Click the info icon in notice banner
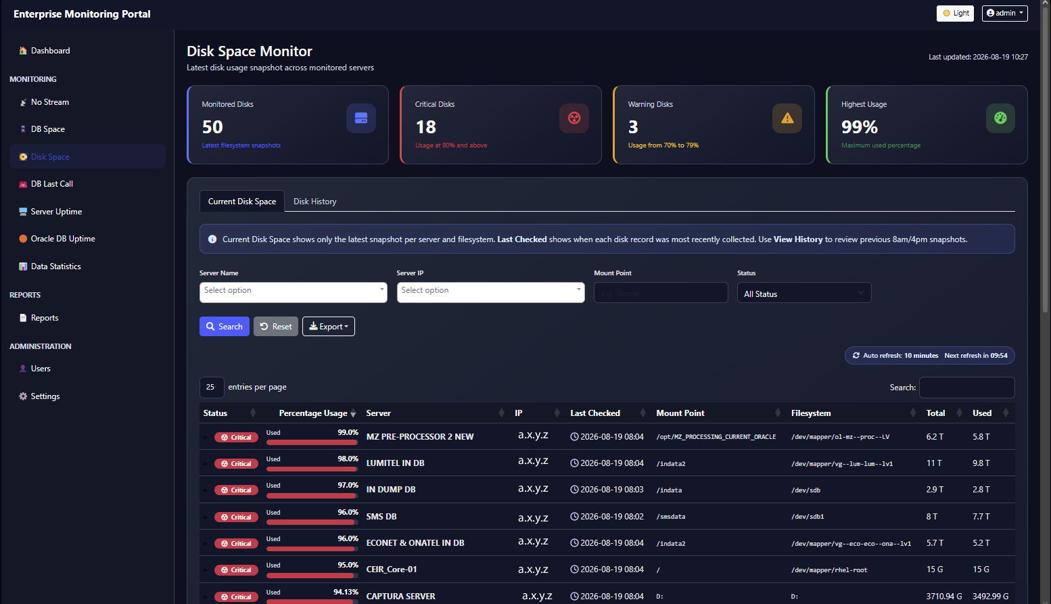The width and height of the screenshot is (1051, 604). [x=212, y=239]
